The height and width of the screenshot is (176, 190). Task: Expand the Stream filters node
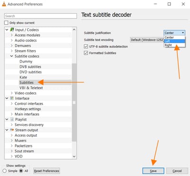point(12,51)
